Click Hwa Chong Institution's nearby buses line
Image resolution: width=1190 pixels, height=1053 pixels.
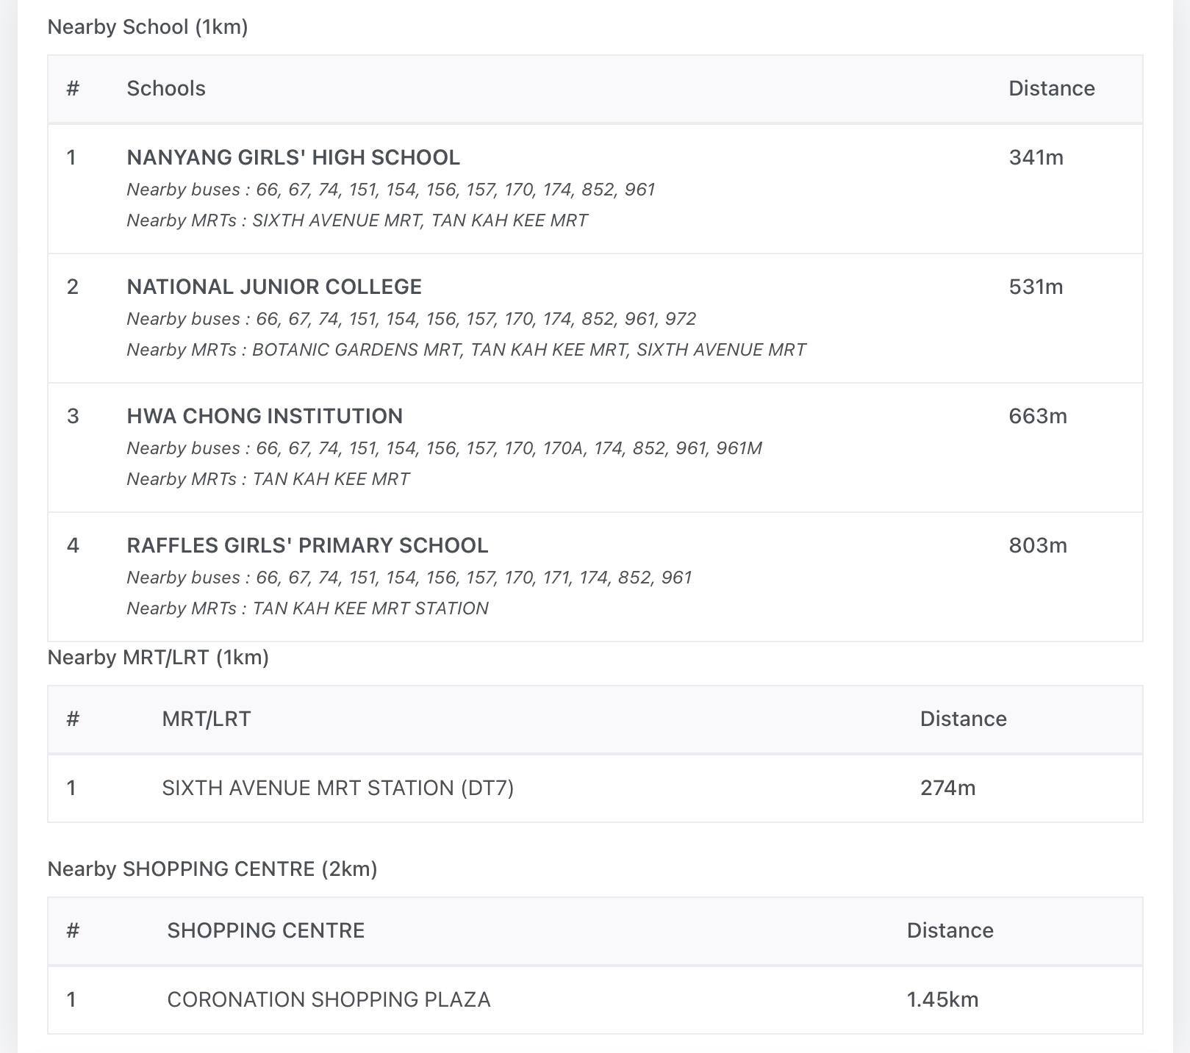coord(444,448)
